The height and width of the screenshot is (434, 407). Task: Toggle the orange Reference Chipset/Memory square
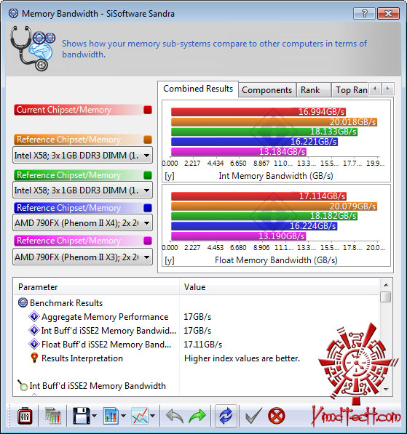point(148,140)
